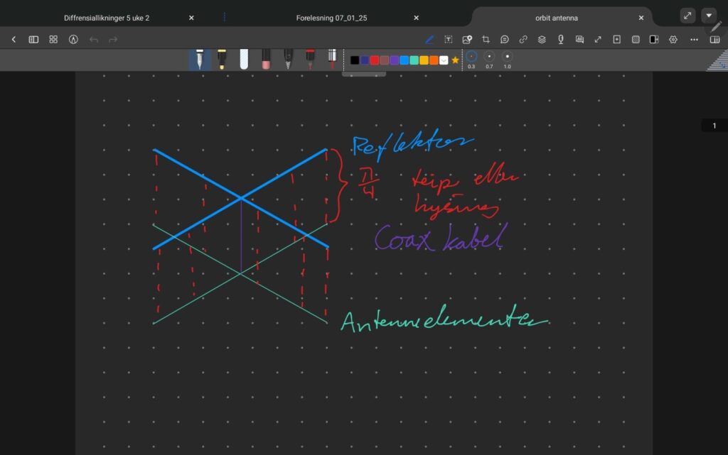Viewport: 728px width, 455px height.
Task: Open the text box tool
Action: tap(449, 40)
